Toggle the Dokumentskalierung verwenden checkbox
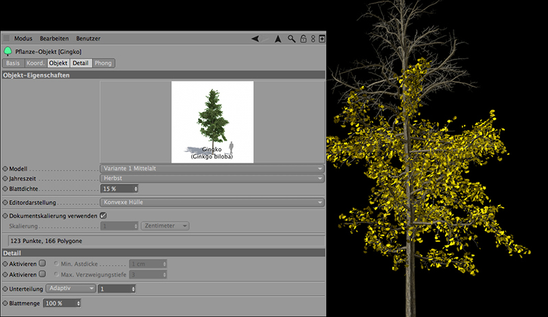 103,215
